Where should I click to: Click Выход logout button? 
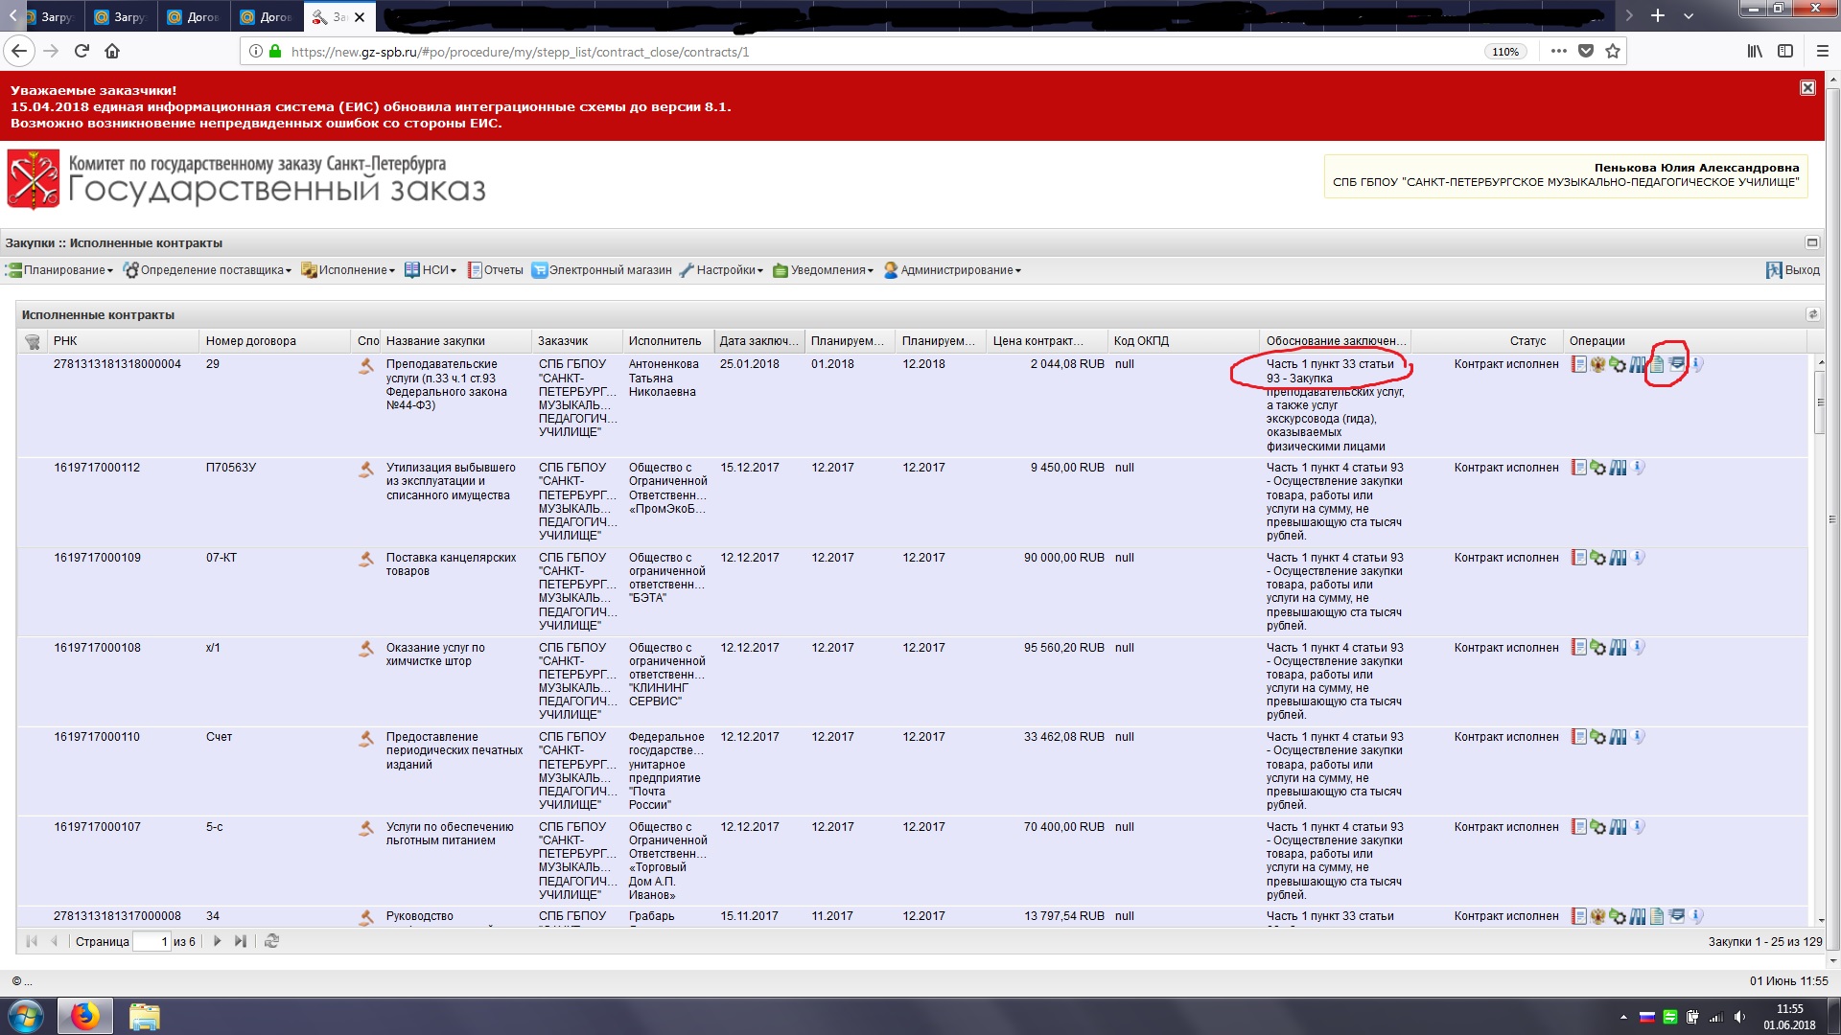click(1792, 270)
